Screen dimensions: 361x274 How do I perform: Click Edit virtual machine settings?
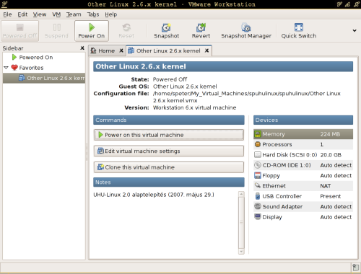click(169, 151)
